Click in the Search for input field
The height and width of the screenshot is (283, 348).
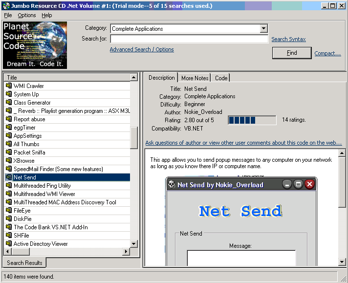(189, 39)
